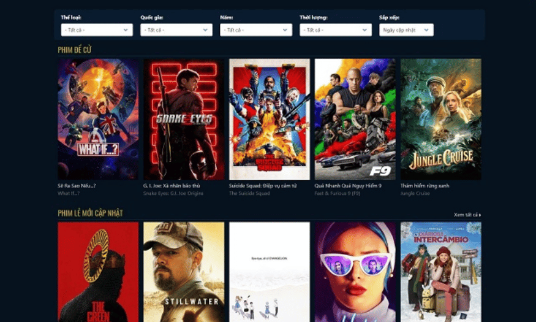Click subtitle The Suicide Squad

249,193
